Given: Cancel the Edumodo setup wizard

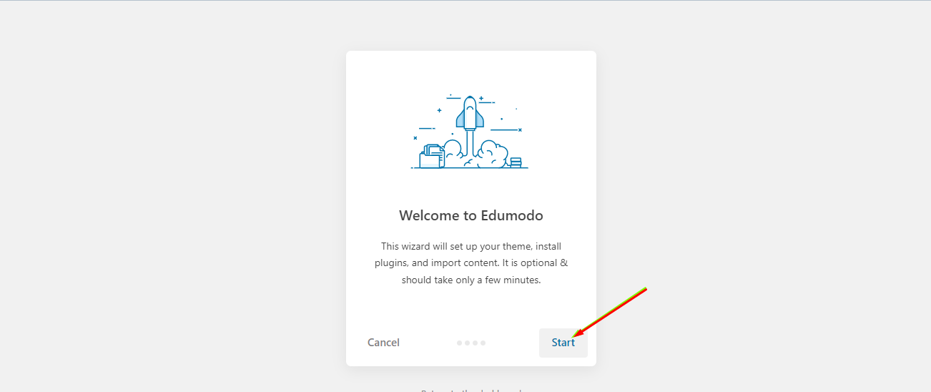Looking at the screenshot, I should (x=383, y=343).
